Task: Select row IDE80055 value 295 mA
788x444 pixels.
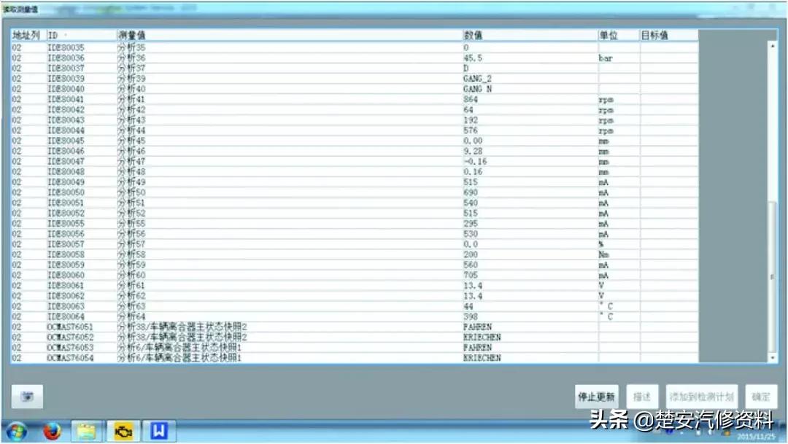Action: 355,224
